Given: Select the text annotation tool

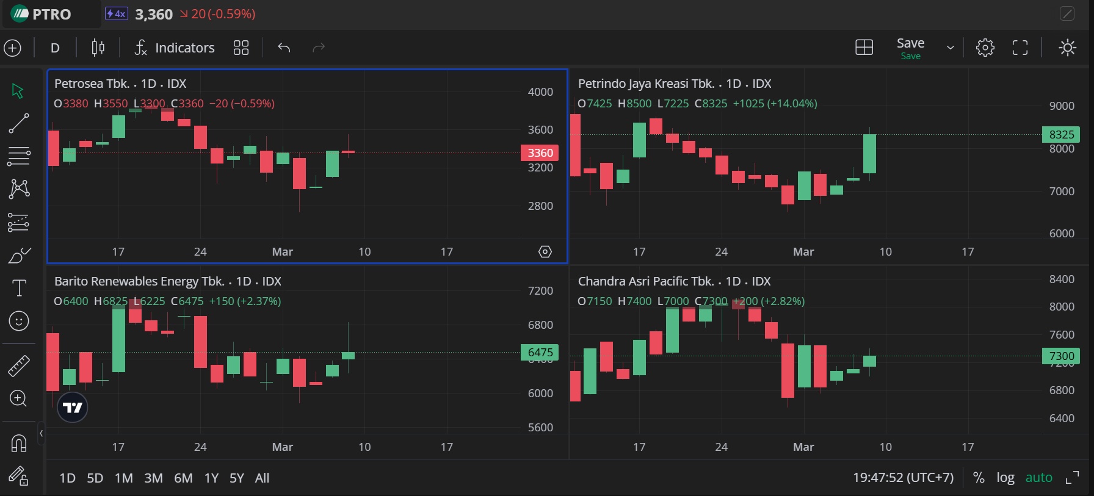Looking at the screenshot, I should coord(19,288).
